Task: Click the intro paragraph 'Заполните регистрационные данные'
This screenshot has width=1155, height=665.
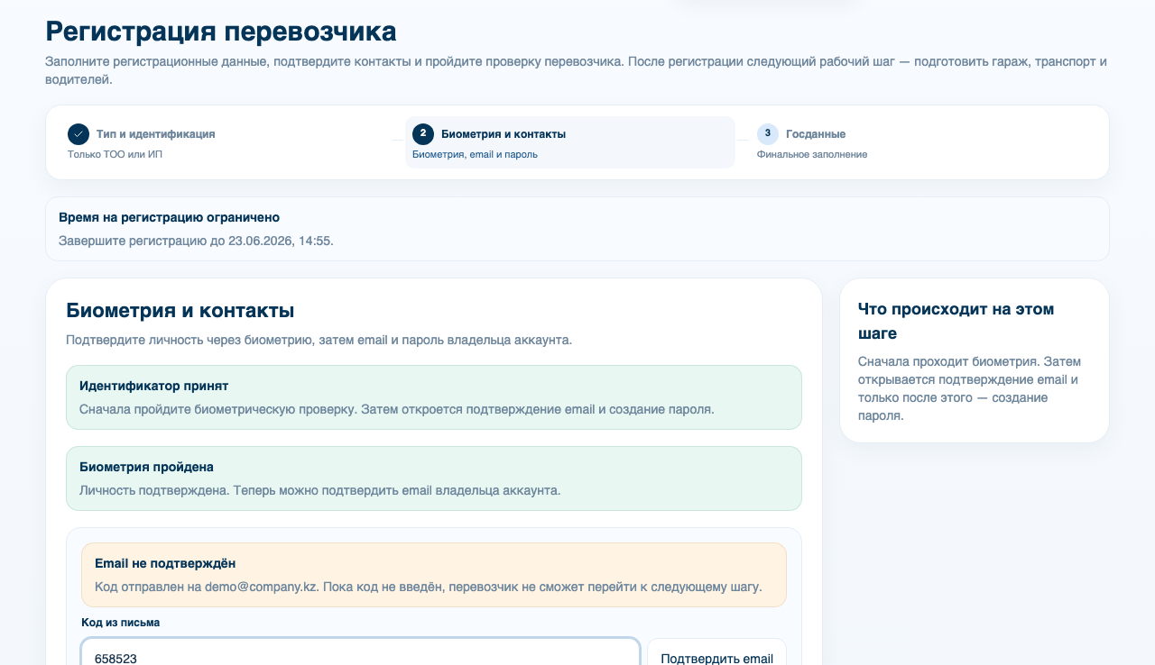Action: 576,70
